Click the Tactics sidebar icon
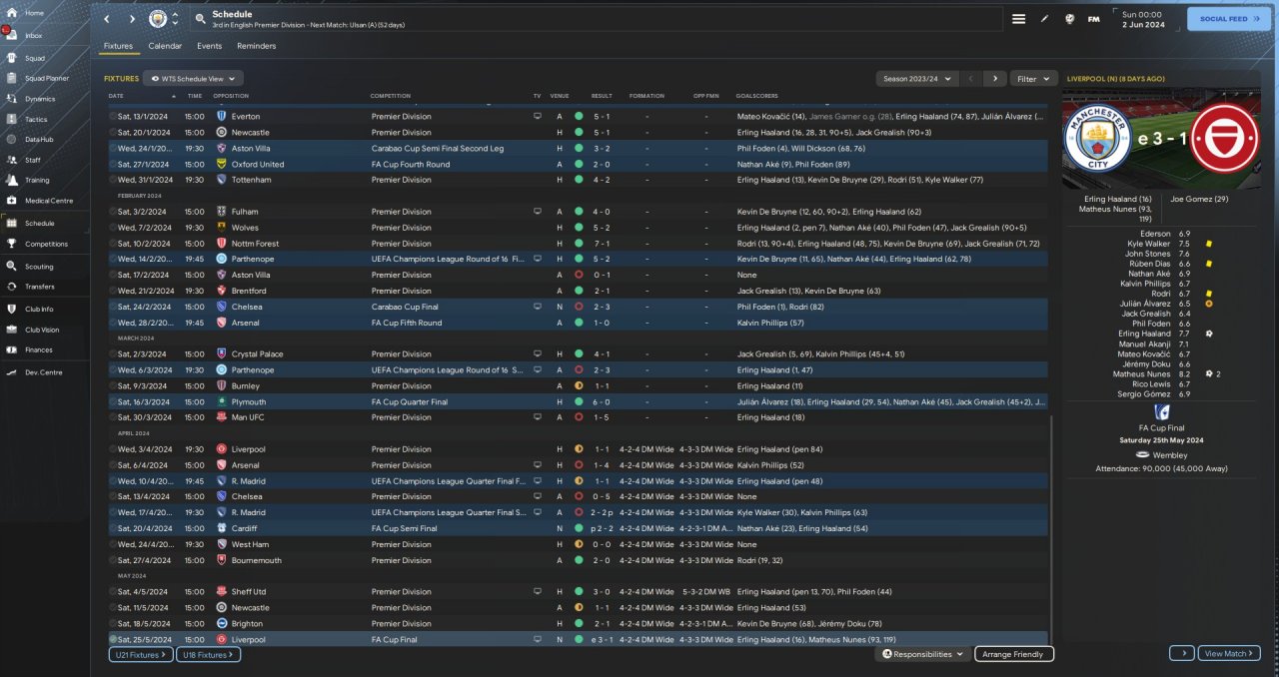 tap(13, 118)
